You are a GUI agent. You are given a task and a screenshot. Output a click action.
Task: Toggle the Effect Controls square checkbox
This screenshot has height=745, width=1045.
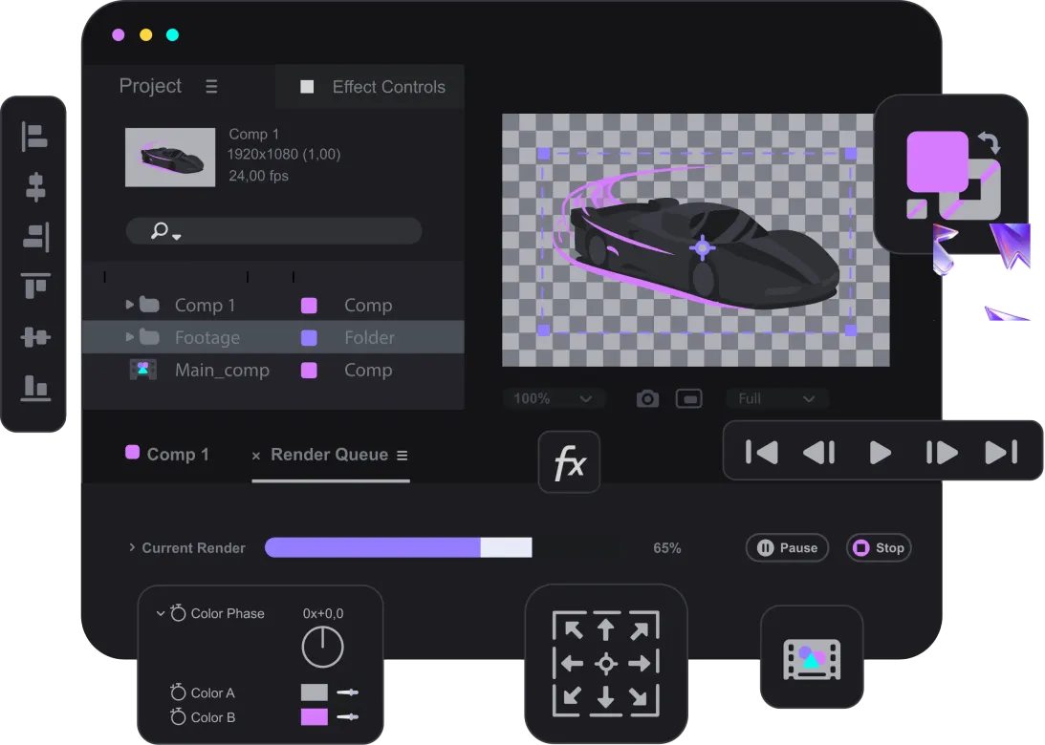307,87
